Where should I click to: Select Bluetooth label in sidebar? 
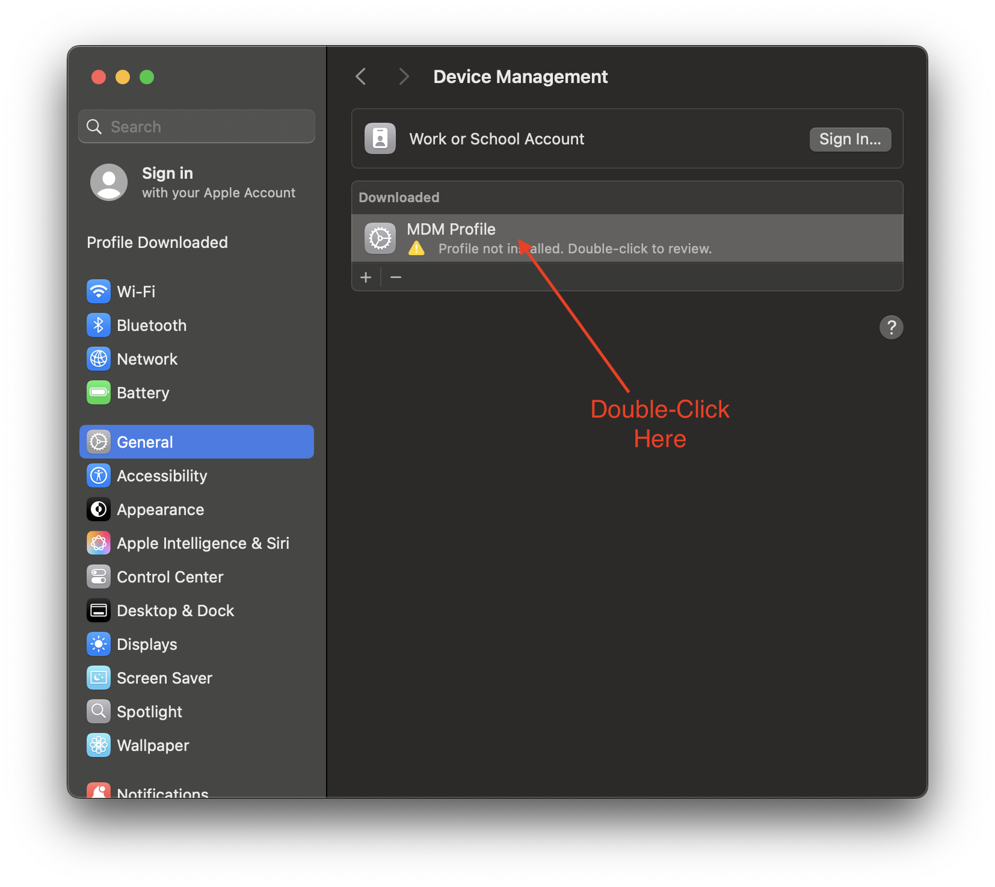pyautogui.click(x=152, y=326)
